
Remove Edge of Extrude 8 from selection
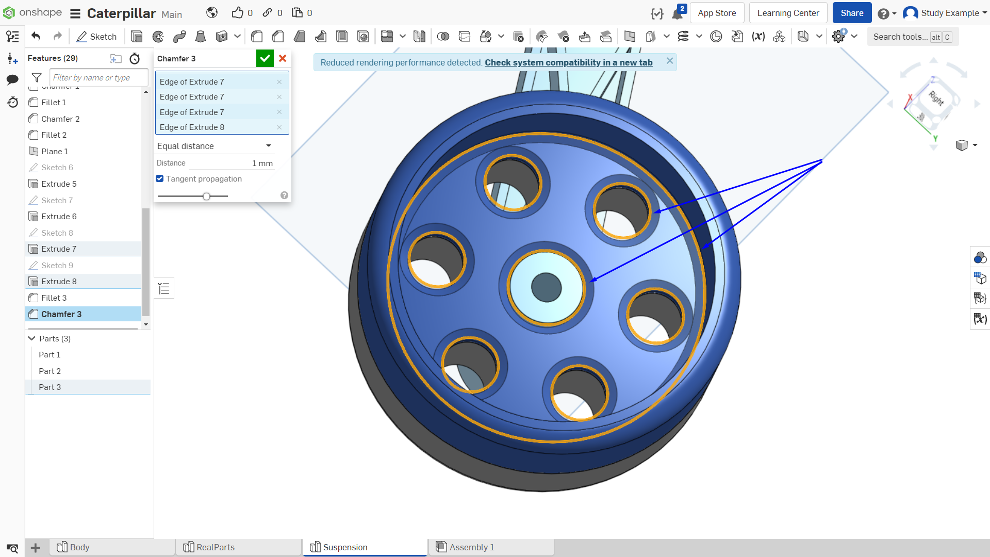pyautogui.click(x=279, y=127)
